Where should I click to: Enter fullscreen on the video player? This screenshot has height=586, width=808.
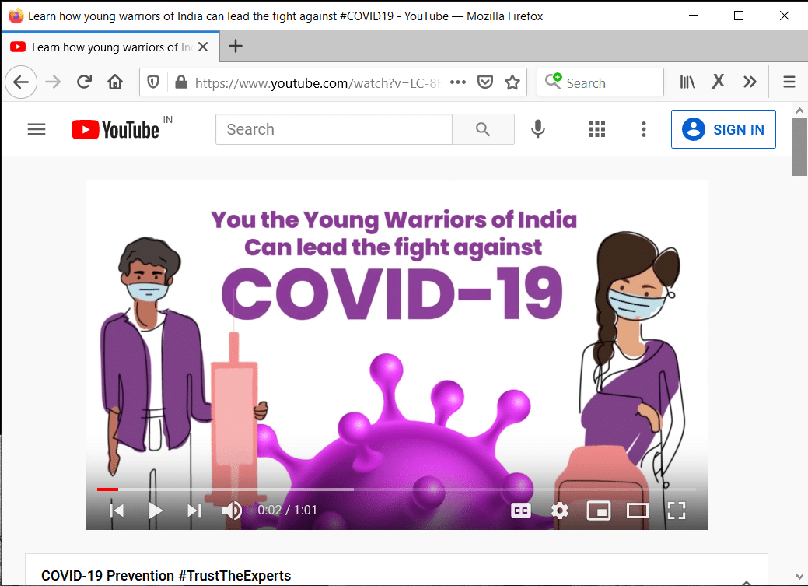coord(676,511)
